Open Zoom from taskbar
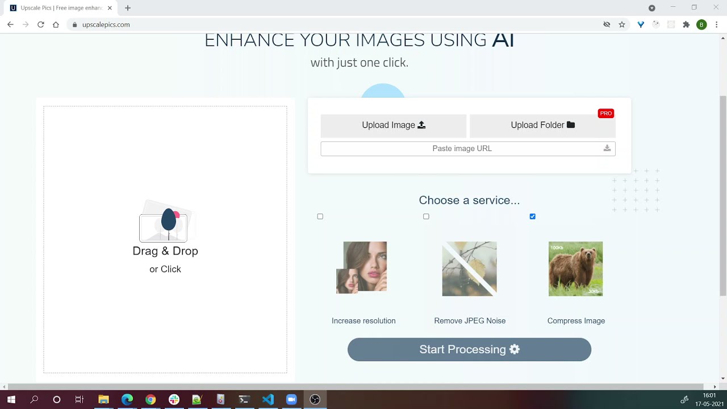The height and width of the screenshot is (409, 727). click(291, 399)
